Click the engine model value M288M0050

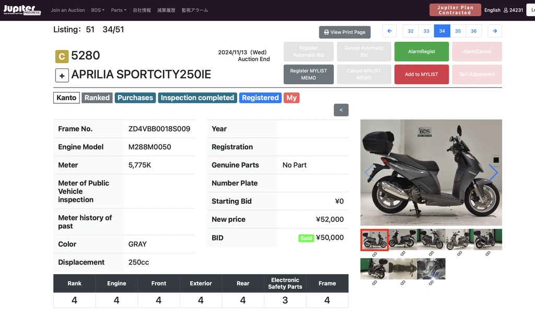pos(150,147)
